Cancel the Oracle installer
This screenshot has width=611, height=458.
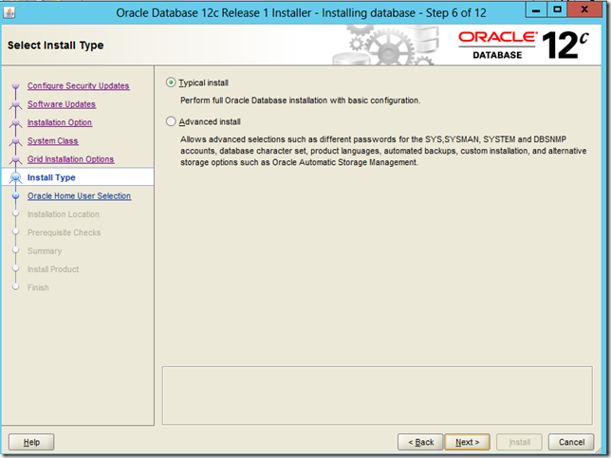[x=571, y=442]
